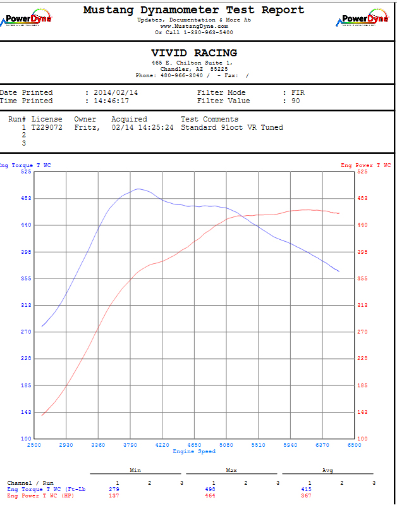Click the Mustang Dynamometer Test Report title
The image size is (397, 505).
pos(194,10)
